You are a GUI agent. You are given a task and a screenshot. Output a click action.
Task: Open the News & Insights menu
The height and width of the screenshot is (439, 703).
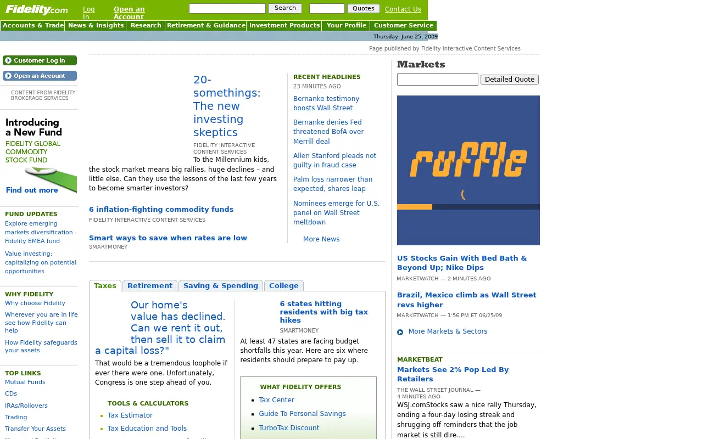click(x=96, y=26)
